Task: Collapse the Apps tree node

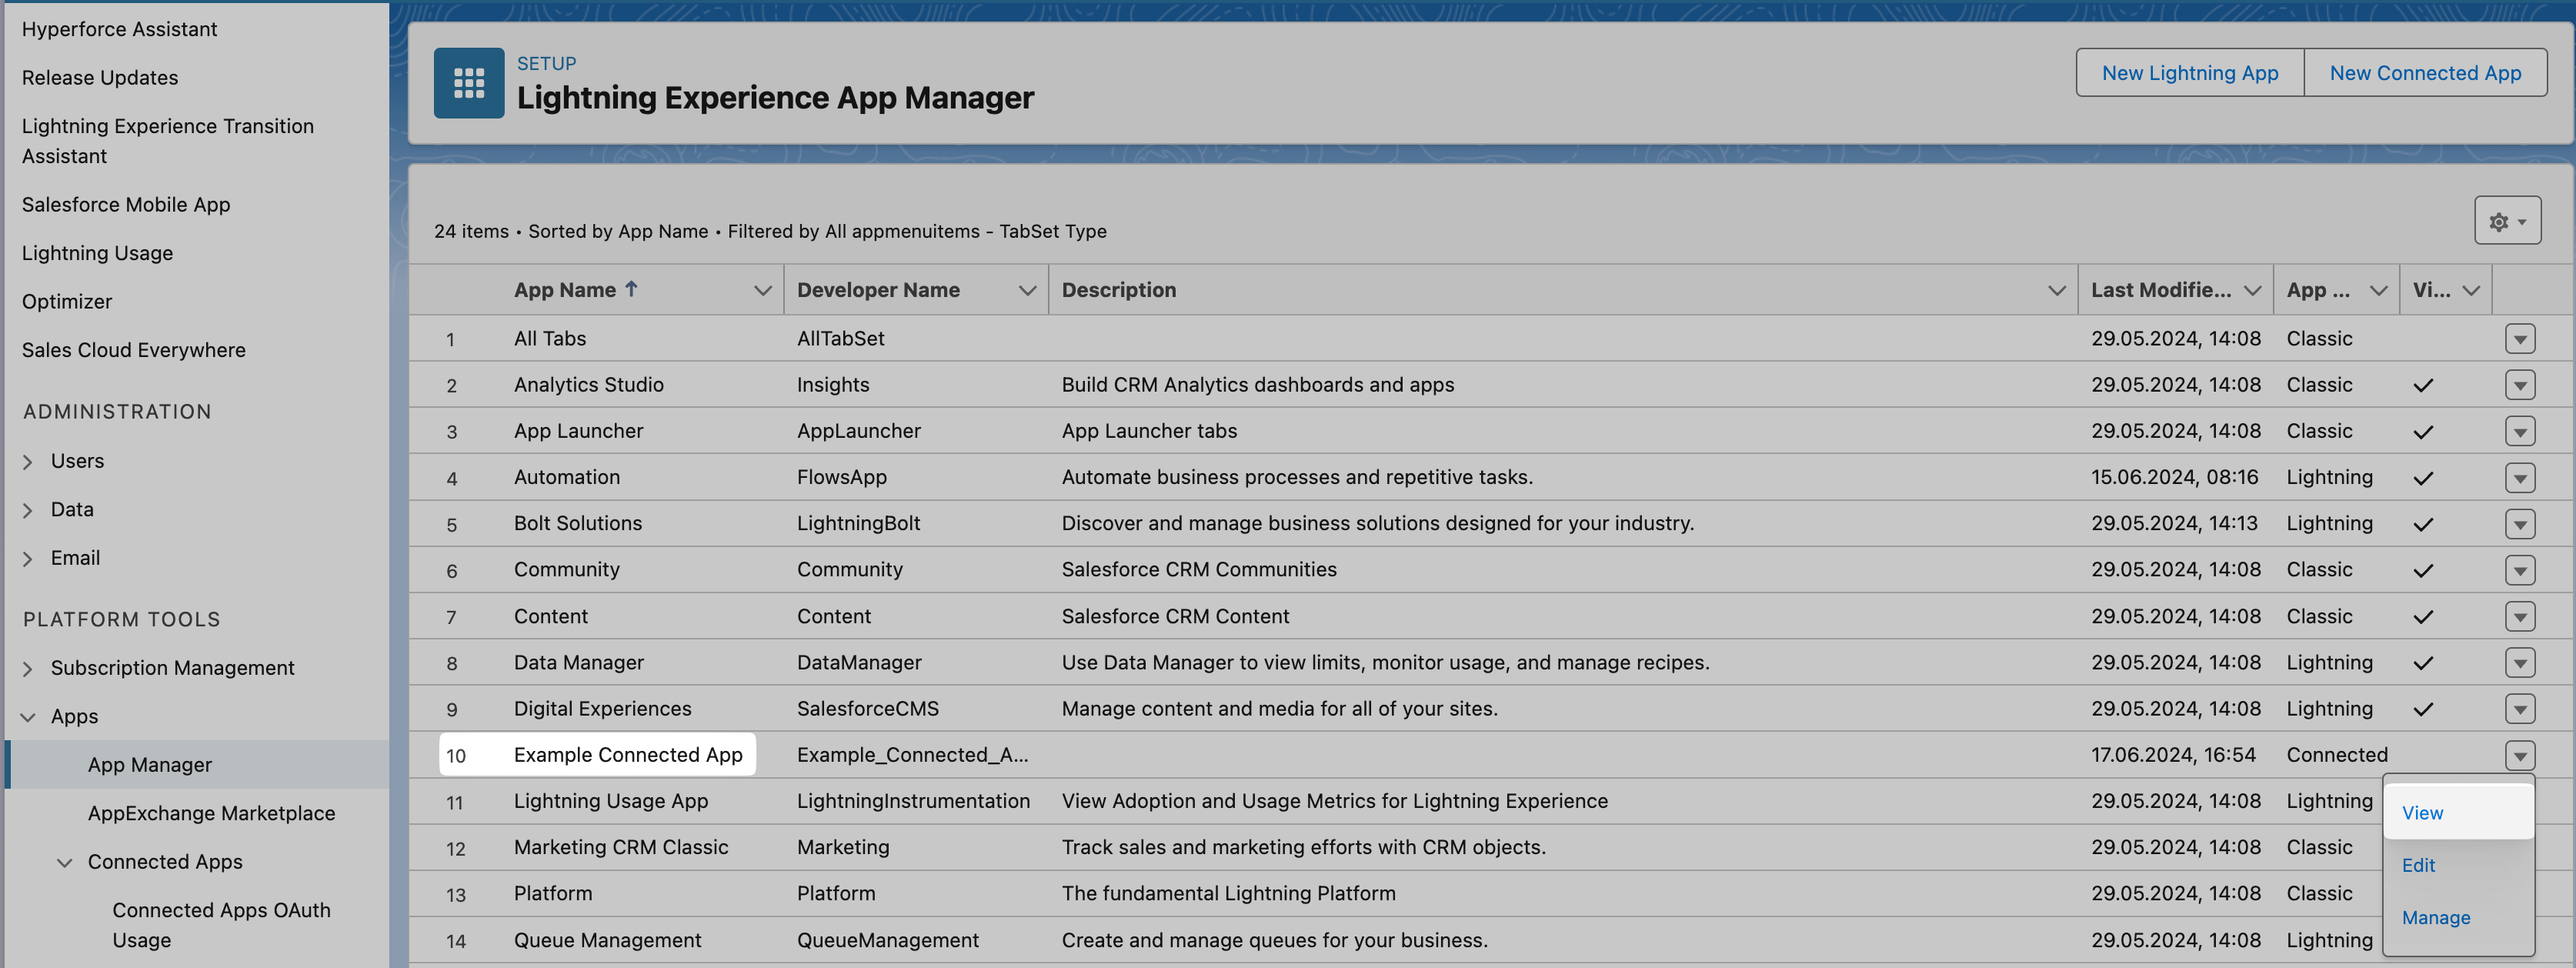Action: pyautogui.click(x=28, y=717)
